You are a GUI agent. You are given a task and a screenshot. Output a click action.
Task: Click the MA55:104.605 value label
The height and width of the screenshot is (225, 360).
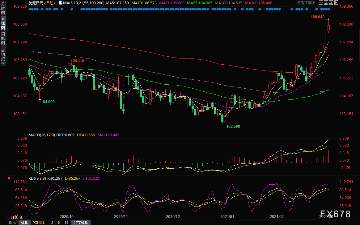(x=200, y=3)
